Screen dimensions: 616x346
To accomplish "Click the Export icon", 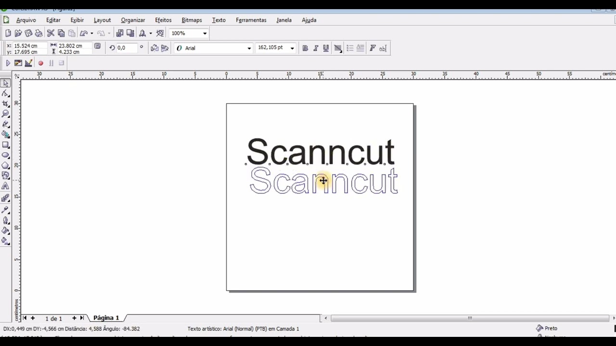I will tap(130, 33).
